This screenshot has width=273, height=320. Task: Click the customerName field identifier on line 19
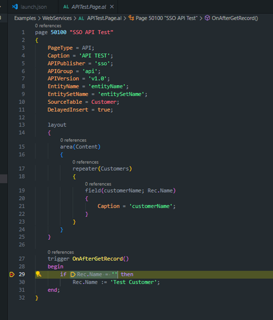123,191
